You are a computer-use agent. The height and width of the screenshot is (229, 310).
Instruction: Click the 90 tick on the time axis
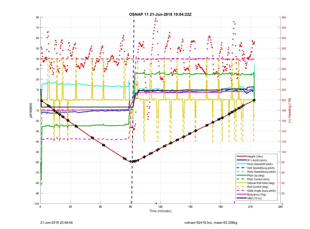coord(130,207)
